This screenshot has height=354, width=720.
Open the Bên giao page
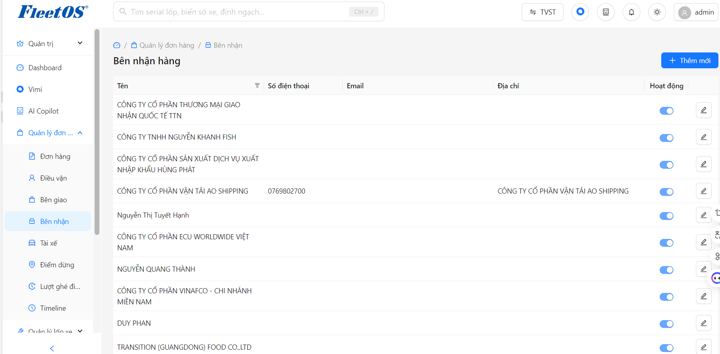[48, 200]
